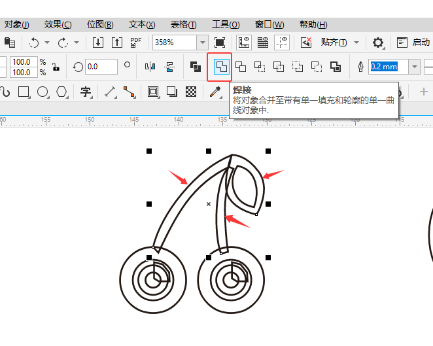433x346 pixels.
Task: Open the 表格(T) menu
Action: click(x=184, y=25)
